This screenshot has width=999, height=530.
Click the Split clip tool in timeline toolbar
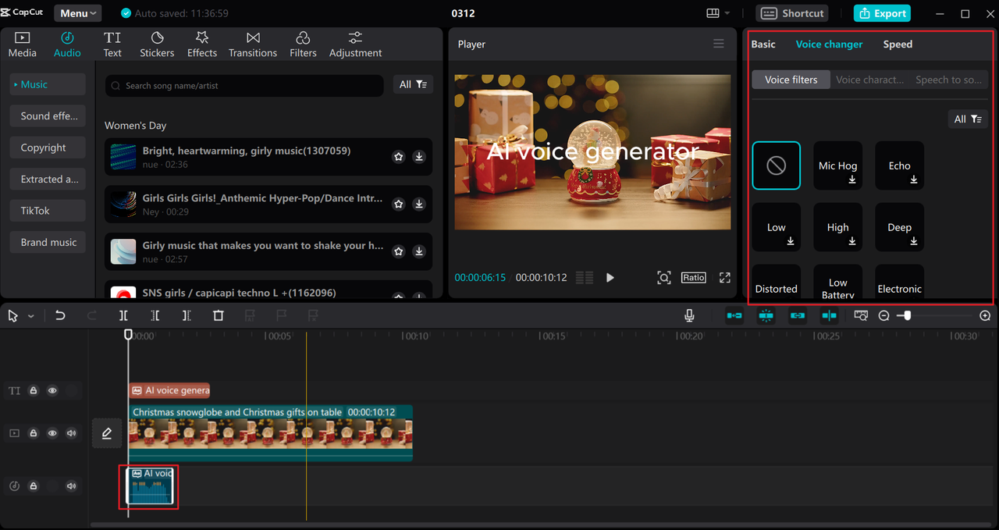(123, 315)
